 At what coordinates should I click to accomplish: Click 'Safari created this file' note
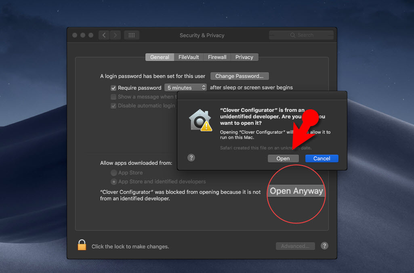pos(266,148)
